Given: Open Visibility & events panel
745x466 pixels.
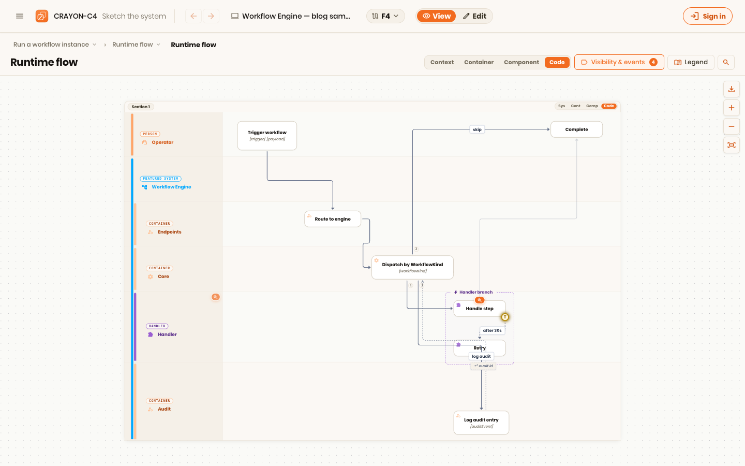Looking at the screenshot, I should pyautogui.click(x=619, y=62).
